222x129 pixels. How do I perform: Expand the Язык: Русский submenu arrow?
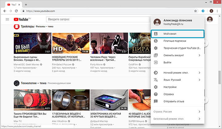199,80
